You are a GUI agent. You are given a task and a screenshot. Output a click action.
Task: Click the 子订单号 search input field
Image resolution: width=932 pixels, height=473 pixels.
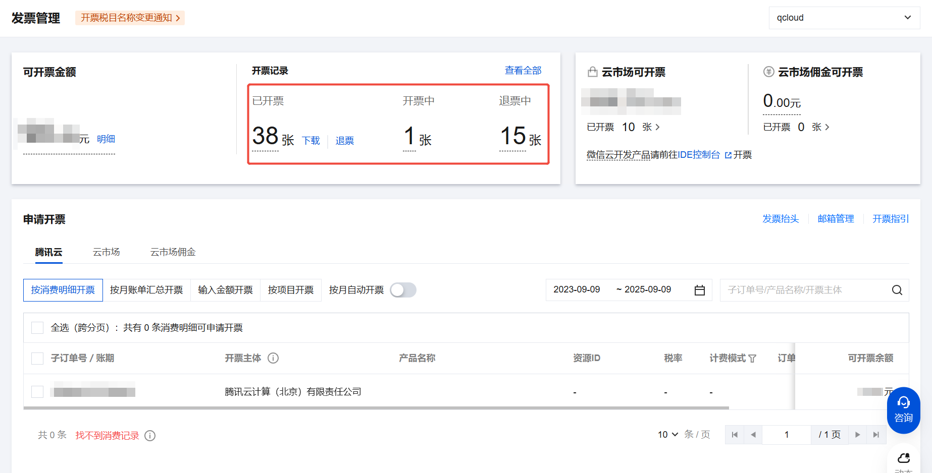pos(805,290)
